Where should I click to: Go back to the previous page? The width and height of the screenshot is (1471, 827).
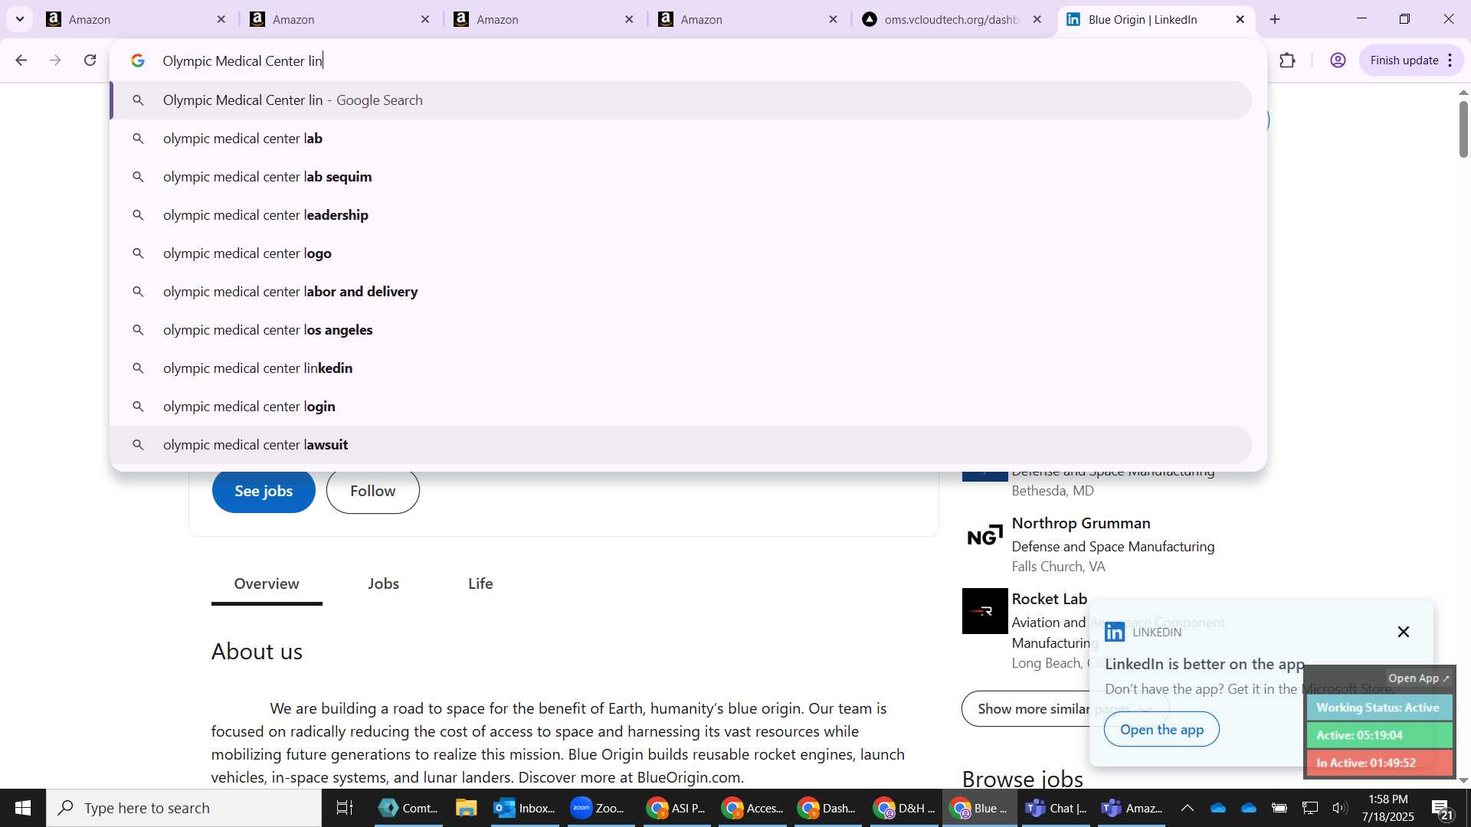coord(21,60)
